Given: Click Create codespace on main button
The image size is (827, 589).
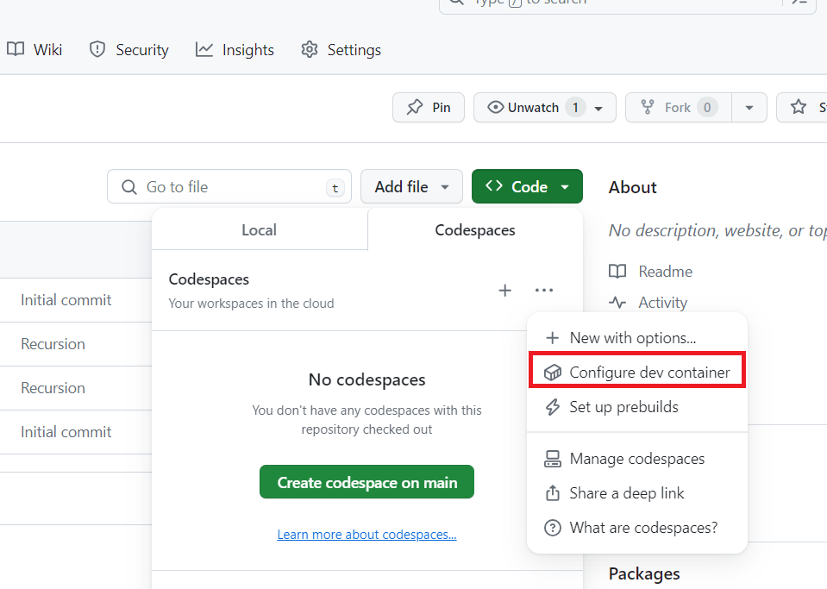Looking at the screenshot, I should [x=367, y=482].
